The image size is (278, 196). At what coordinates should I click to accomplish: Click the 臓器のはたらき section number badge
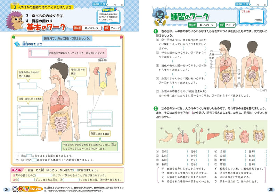17,44
